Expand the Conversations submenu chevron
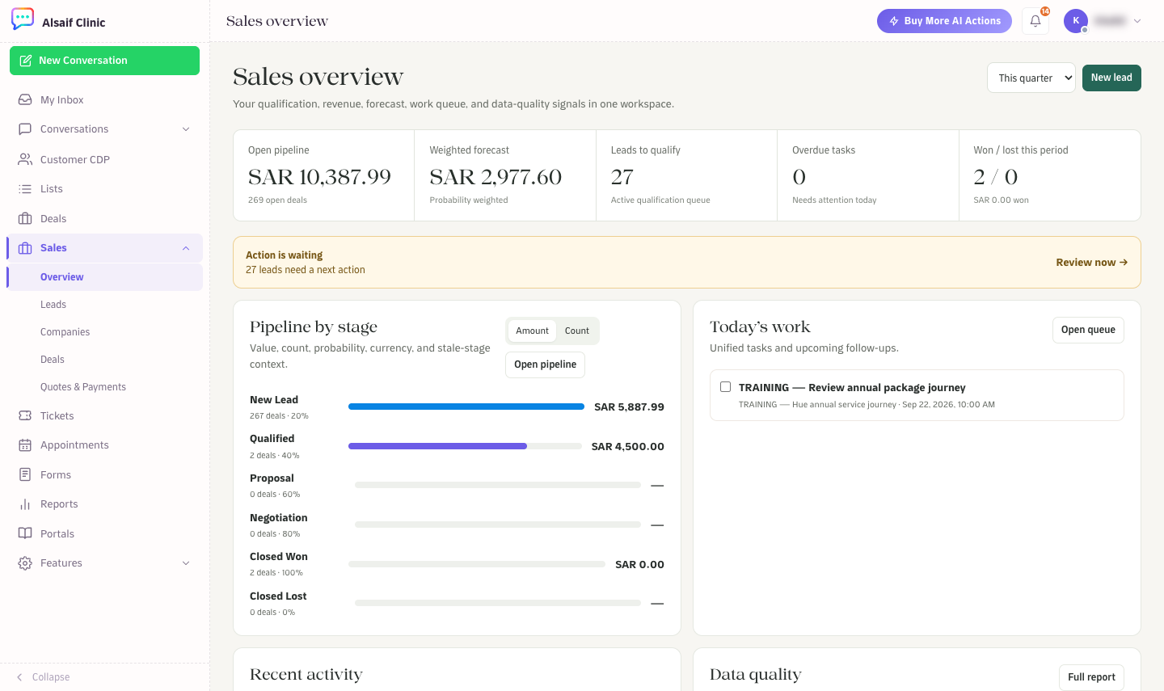1164x691 pixels. point(186,129)
